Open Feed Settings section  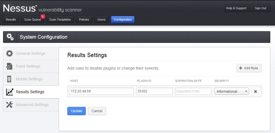click(31, 66)
